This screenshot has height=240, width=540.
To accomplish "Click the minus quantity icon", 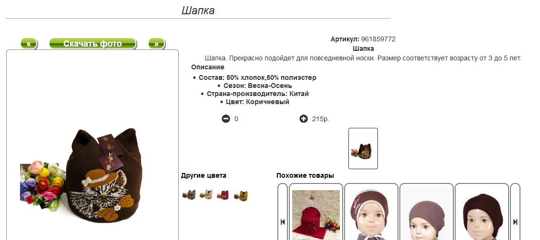I will [225, 119].
